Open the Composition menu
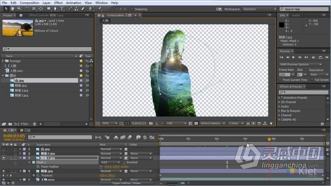 (x=29, y=3)
